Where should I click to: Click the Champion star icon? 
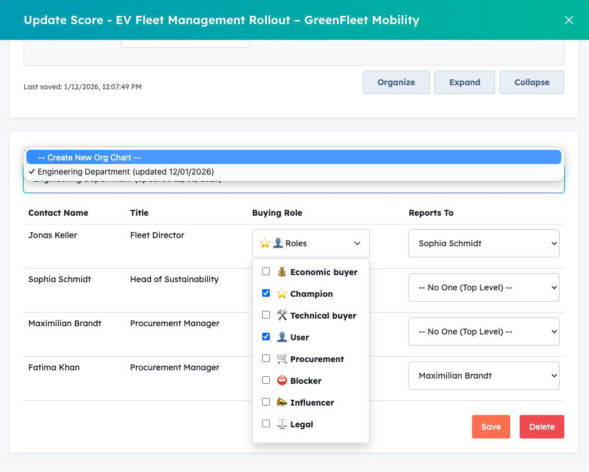pos(282,293)
